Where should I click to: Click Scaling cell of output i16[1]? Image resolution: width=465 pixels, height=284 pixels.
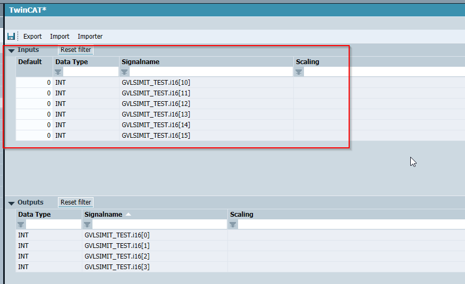(346, 245)
